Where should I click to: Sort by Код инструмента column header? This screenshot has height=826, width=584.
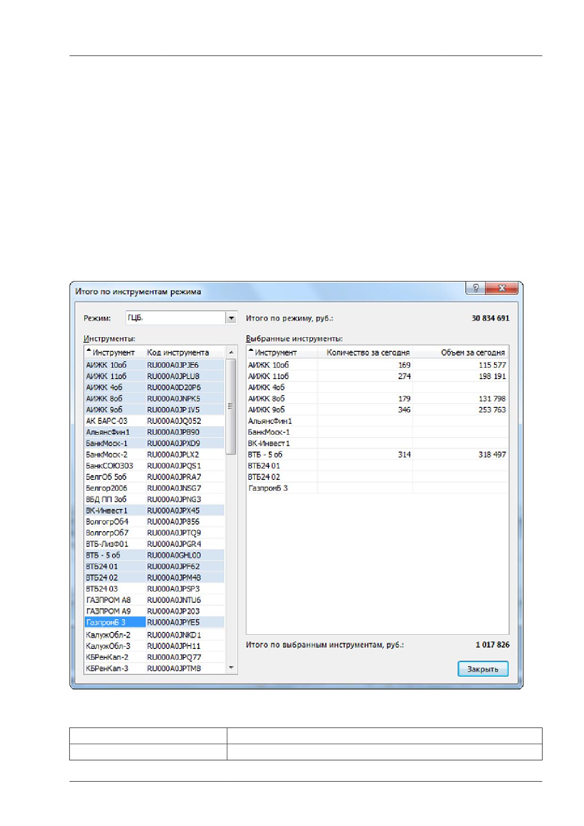point(185,352)
